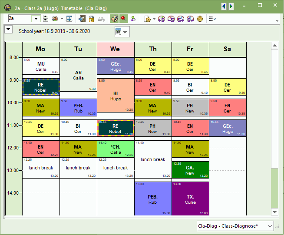Click the green purple circles swap icon
The image size is (284, 235).
click(133, 19)
